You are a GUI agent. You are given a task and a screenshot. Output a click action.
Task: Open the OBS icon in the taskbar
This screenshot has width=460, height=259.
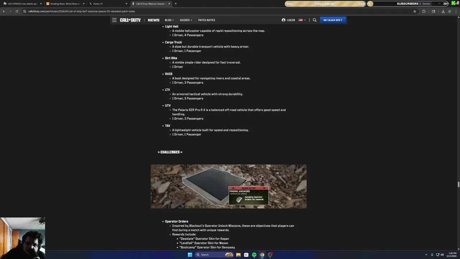270,255
